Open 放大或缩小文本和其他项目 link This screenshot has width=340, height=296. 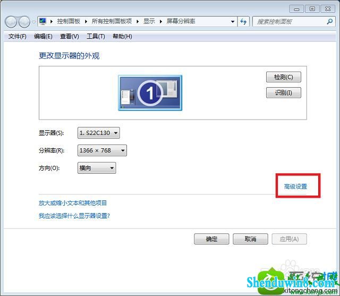click(73, 203)
